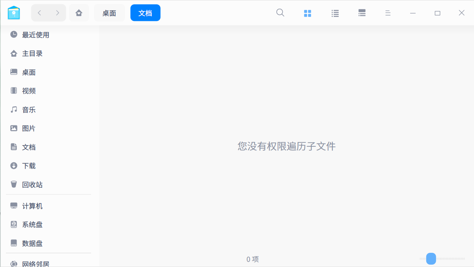Screen dimensions: 474x267
Task: Open the 图片 (Pictures) sidebar folder
Action: (x=29, y=128)
